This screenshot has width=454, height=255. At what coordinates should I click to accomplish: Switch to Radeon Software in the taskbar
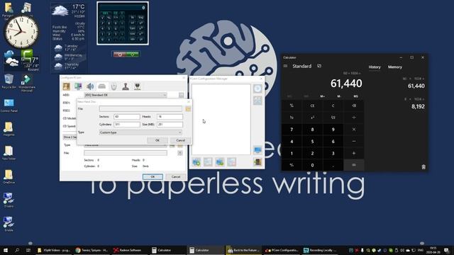[129, 250]
